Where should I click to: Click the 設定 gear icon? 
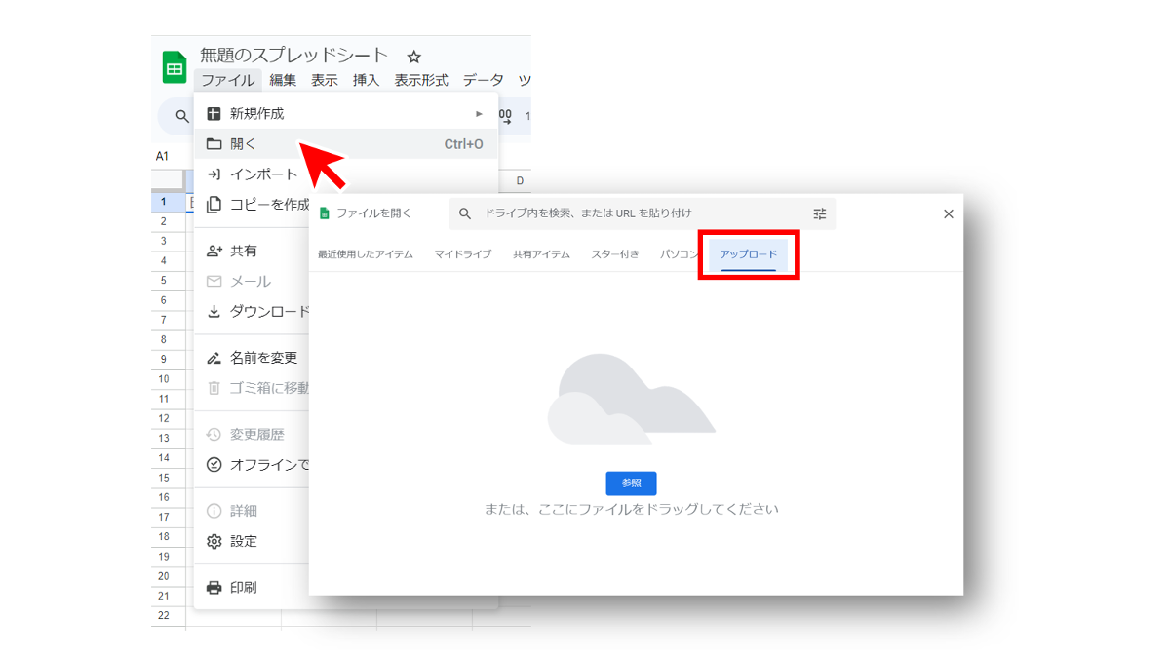[x=214, y=542]
